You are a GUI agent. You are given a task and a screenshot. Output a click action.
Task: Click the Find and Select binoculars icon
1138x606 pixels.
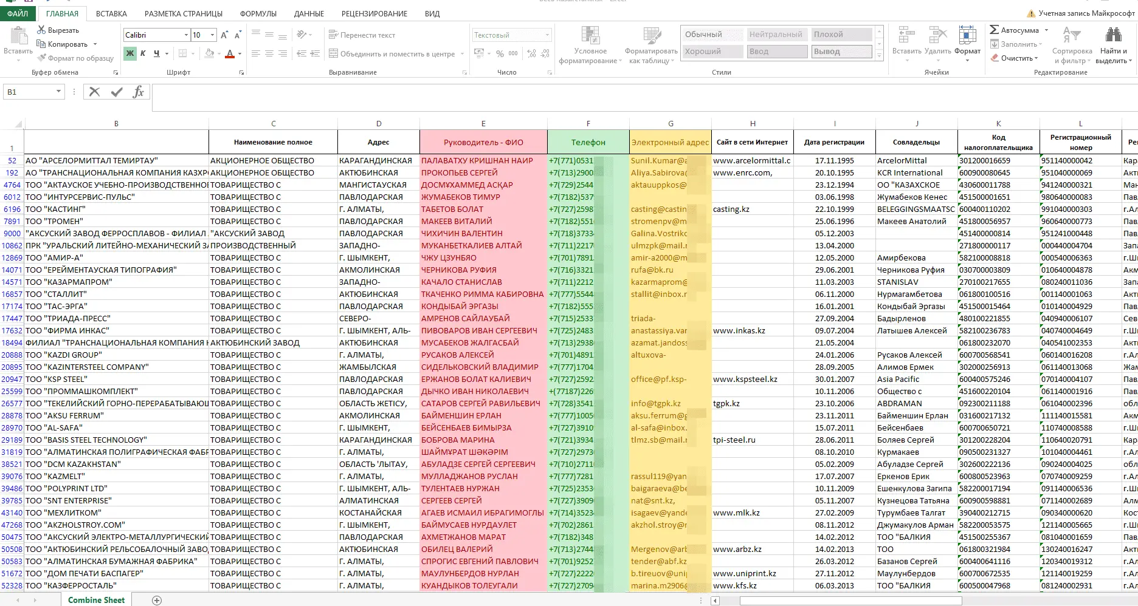click(x=1114, y=36)
